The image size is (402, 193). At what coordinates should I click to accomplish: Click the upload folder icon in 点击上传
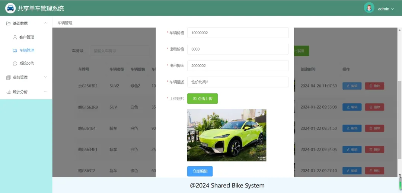194,99
